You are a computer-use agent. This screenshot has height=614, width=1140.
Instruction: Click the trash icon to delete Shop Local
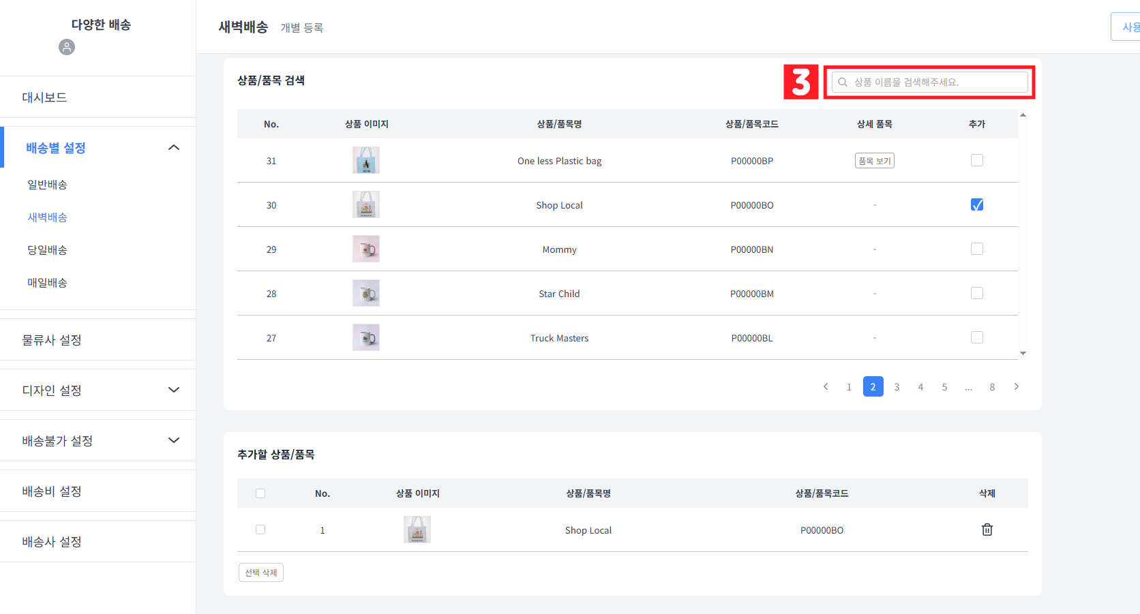[987, 529]
